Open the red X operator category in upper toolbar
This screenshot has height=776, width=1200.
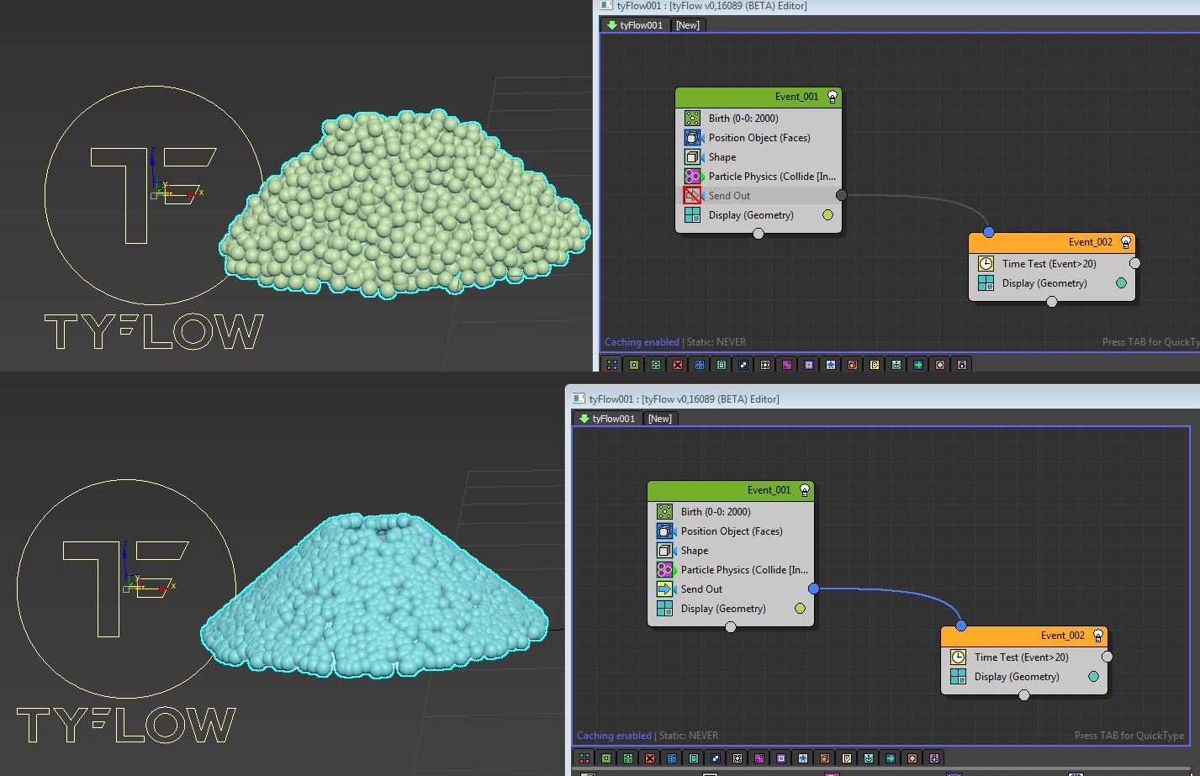pyautogui.click(x=678, y=365)
